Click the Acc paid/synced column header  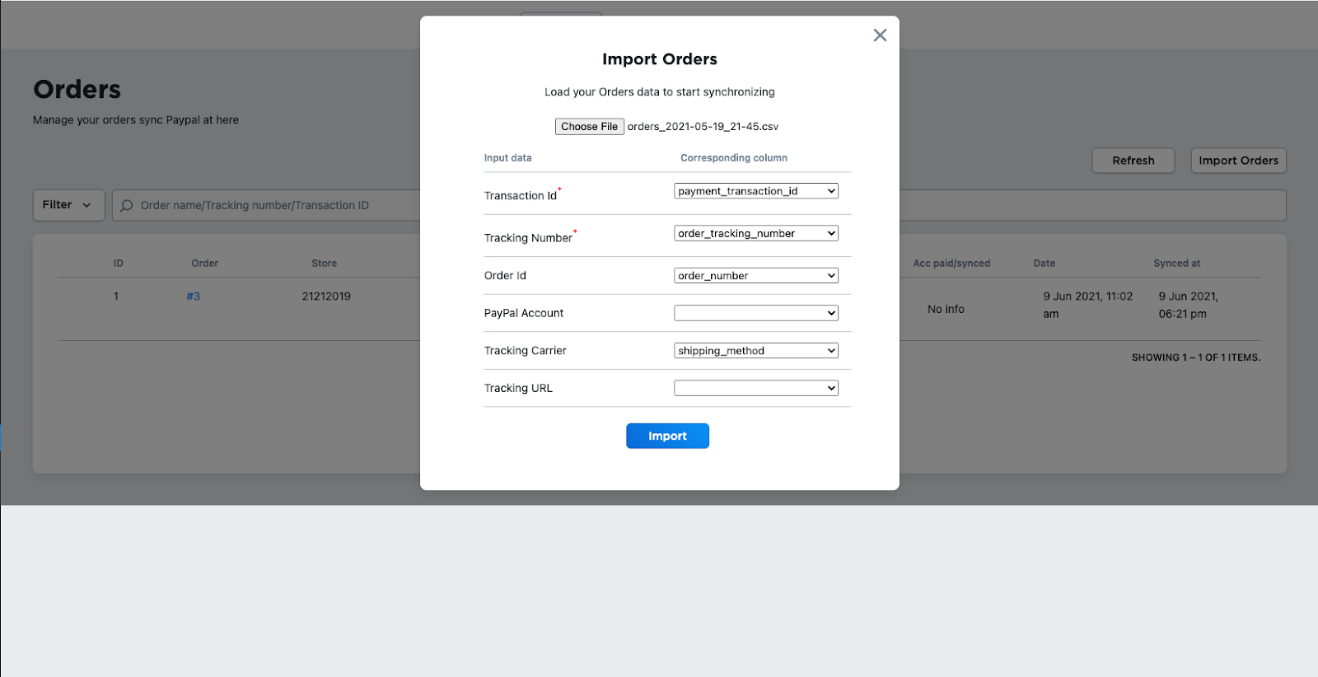point(951,264)
